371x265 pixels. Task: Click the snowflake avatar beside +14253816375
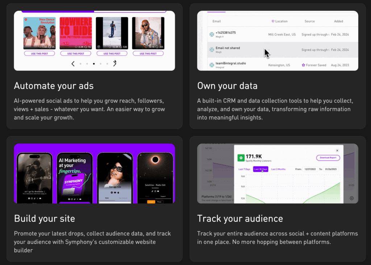[x=212, y=34]
